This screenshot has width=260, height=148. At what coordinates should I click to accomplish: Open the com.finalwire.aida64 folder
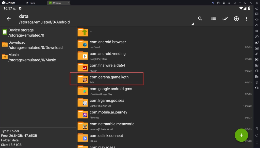[x=165, y=68]
